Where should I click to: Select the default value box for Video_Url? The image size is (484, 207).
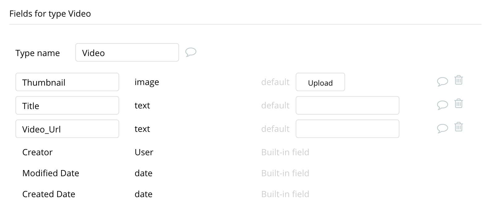tap(347, 129)
